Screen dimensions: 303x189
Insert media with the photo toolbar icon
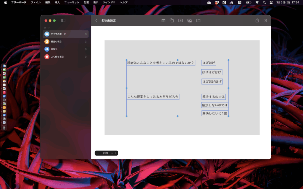click(x=189, y=20)
